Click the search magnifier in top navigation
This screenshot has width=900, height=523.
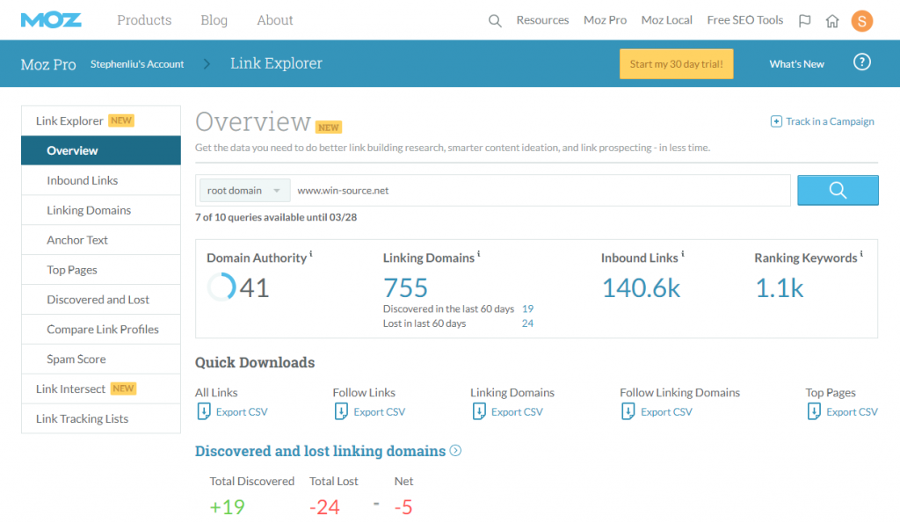[495, 21]
